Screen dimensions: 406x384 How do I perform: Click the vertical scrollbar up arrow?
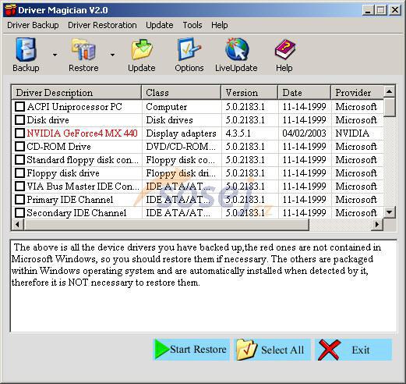[389, 91]
